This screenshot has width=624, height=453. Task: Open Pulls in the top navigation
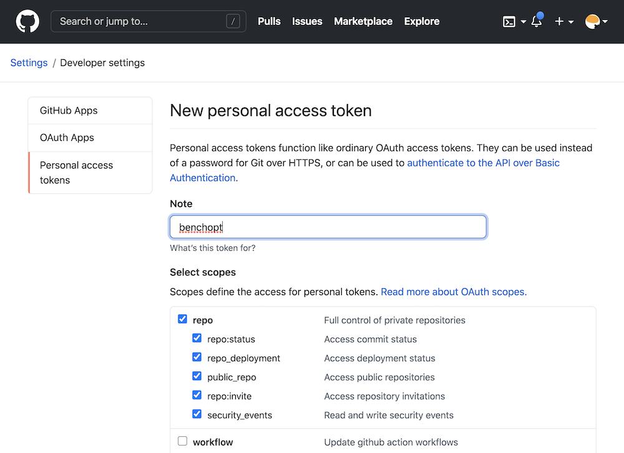(269, 21)
